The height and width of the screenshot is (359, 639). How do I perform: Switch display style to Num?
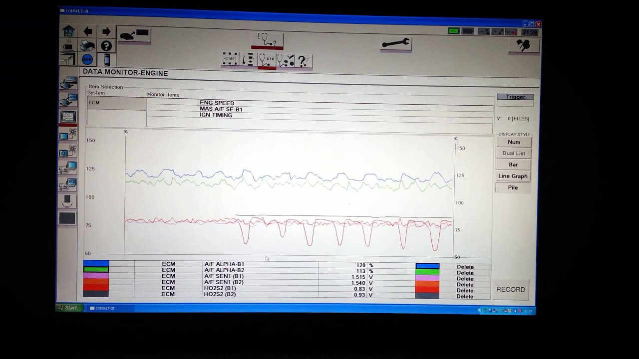(x=514, y=142)
